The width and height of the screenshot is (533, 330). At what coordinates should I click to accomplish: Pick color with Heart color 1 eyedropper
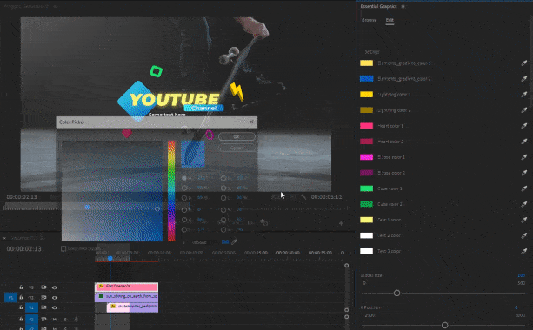523,126
